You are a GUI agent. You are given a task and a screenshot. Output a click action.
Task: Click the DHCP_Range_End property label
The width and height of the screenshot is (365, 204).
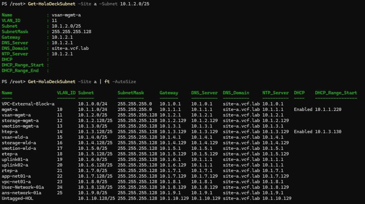point(20,71)
